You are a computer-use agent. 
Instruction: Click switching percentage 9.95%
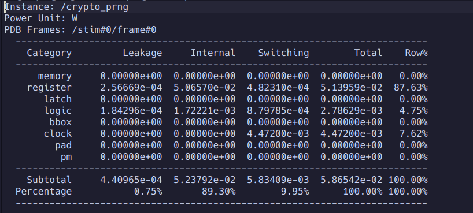tap(295, 192)
